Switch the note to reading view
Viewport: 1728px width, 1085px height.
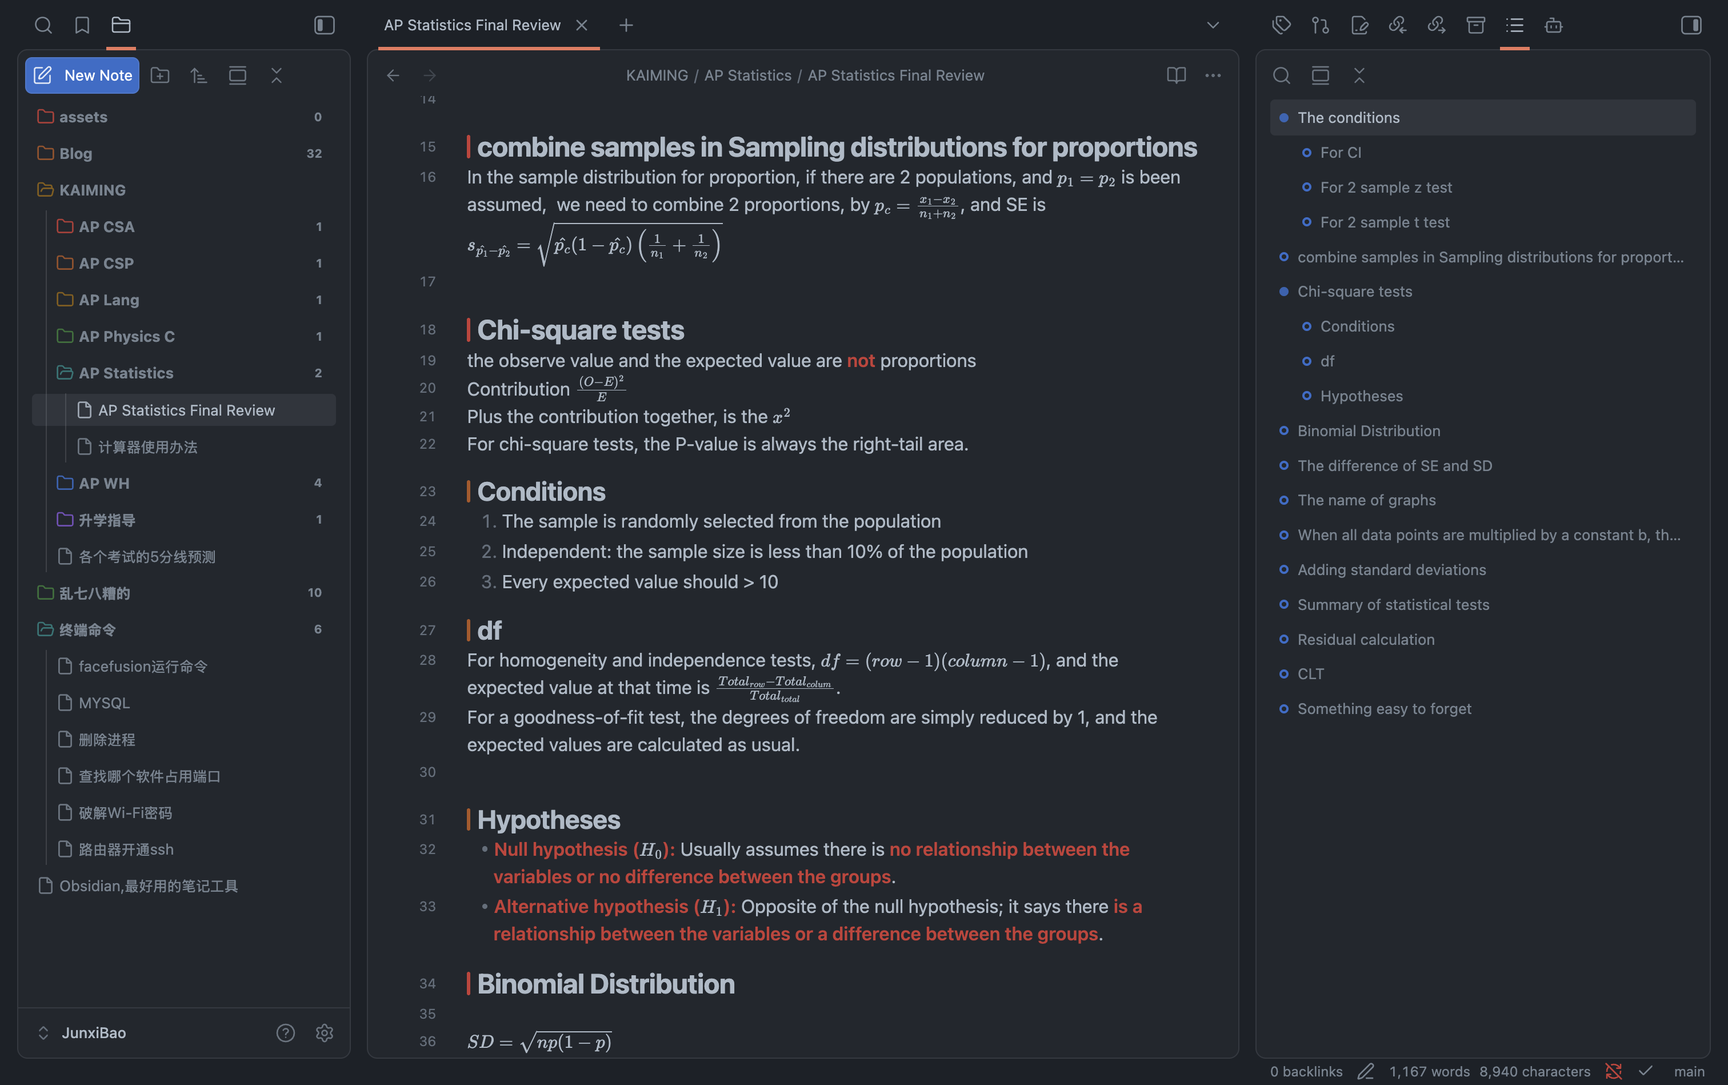pos(1175,75)
